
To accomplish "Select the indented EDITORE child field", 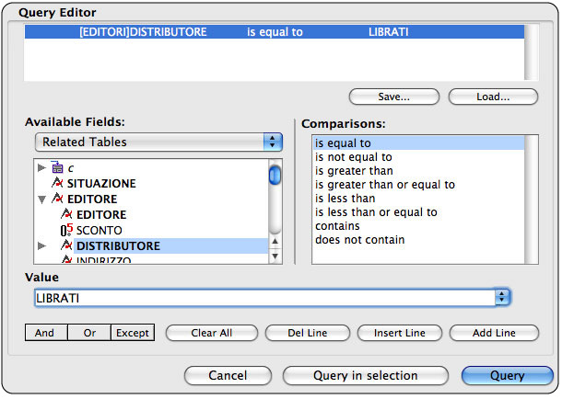I will [101, 214].
